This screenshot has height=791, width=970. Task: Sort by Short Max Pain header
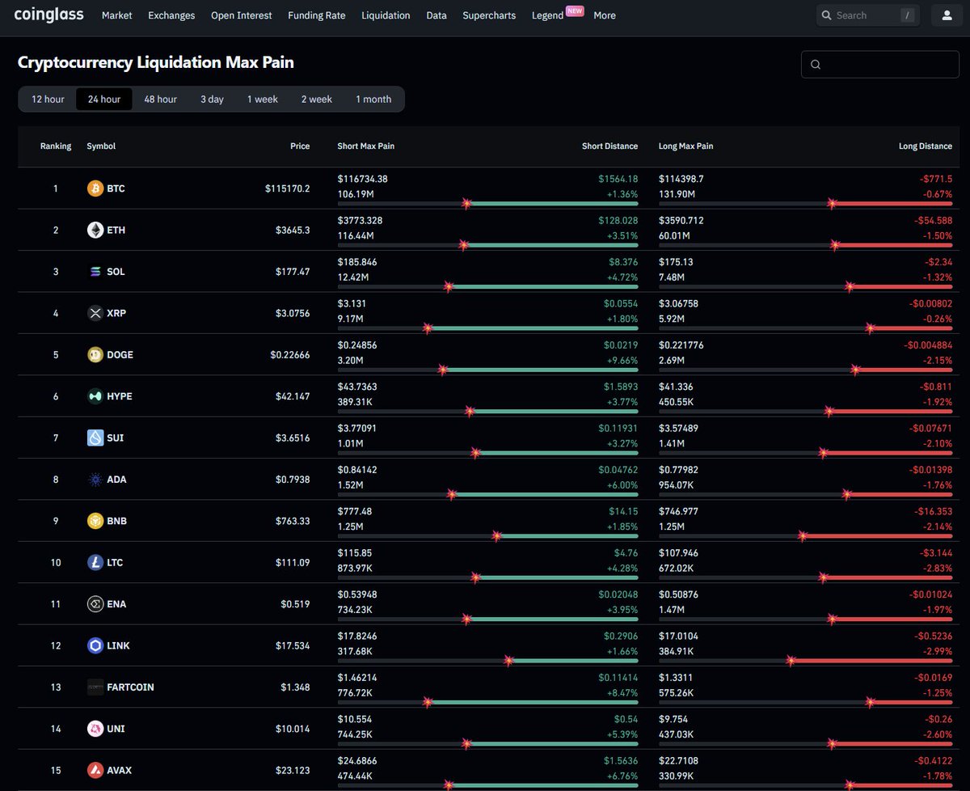click(x=366, y=146)
